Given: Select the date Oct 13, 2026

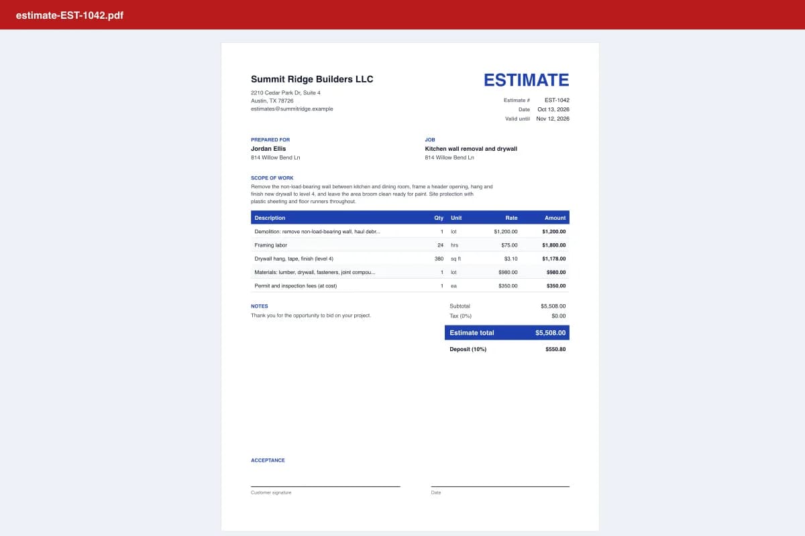Looking at the screenshot, I should 553,109.
